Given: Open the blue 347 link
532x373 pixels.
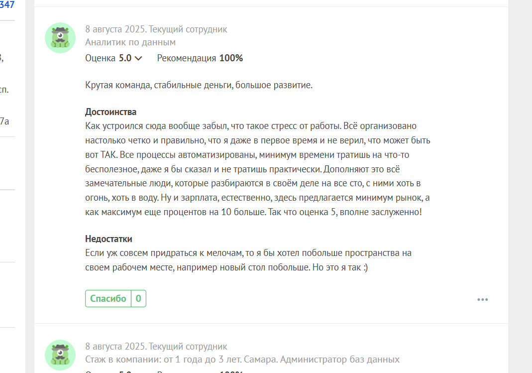Looking at the screenshot, I should (x=7, y=5).
